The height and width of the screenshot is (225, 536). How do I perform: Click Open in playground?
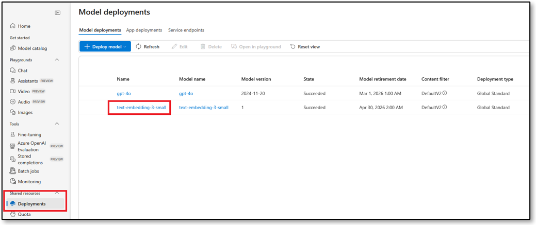256,46
